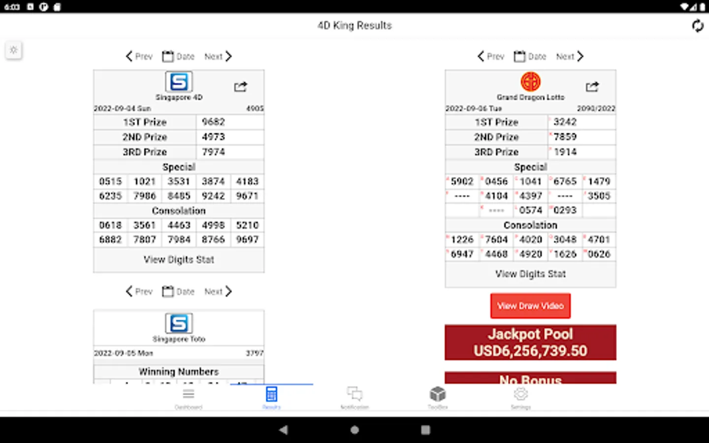Select Singapore Toto date 2022-09-05 Mon
Viewport: 709px width, 443px height.
[x=124, y=353]
